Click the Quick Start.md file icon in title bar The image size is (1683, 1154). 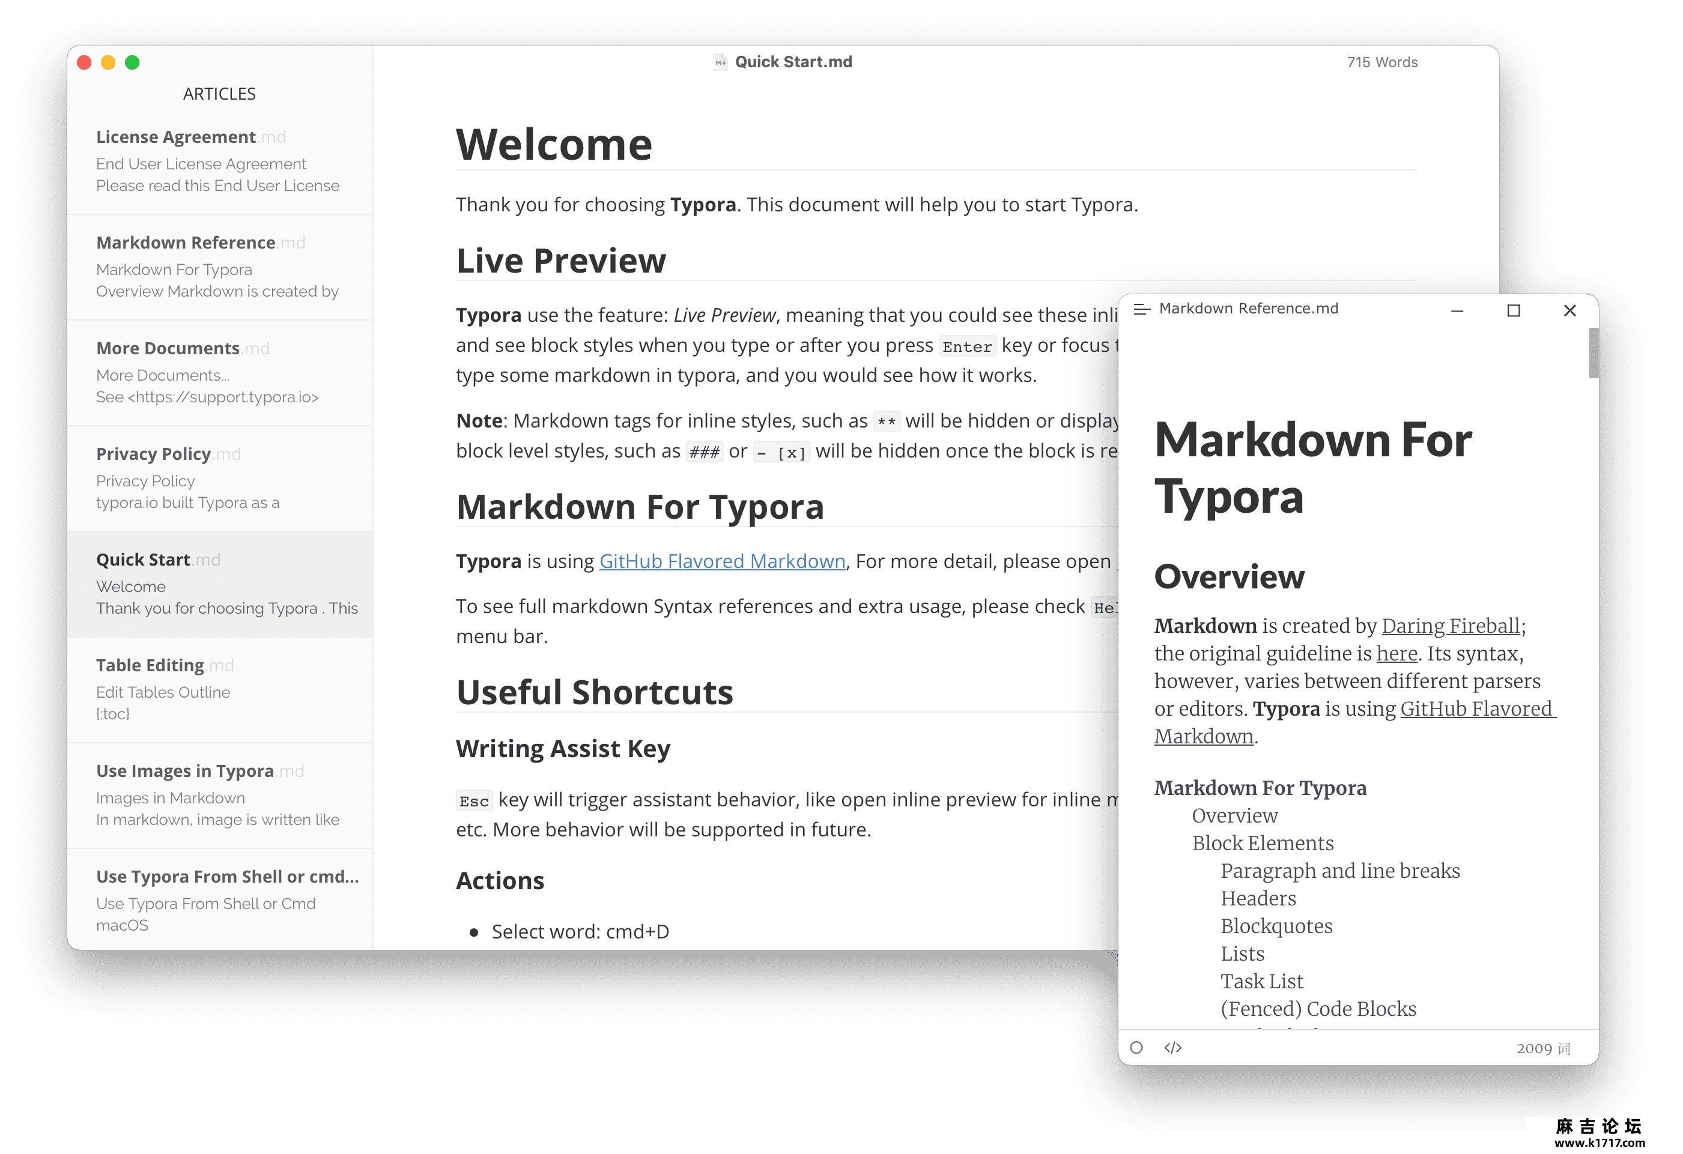(x=720, y=62)
